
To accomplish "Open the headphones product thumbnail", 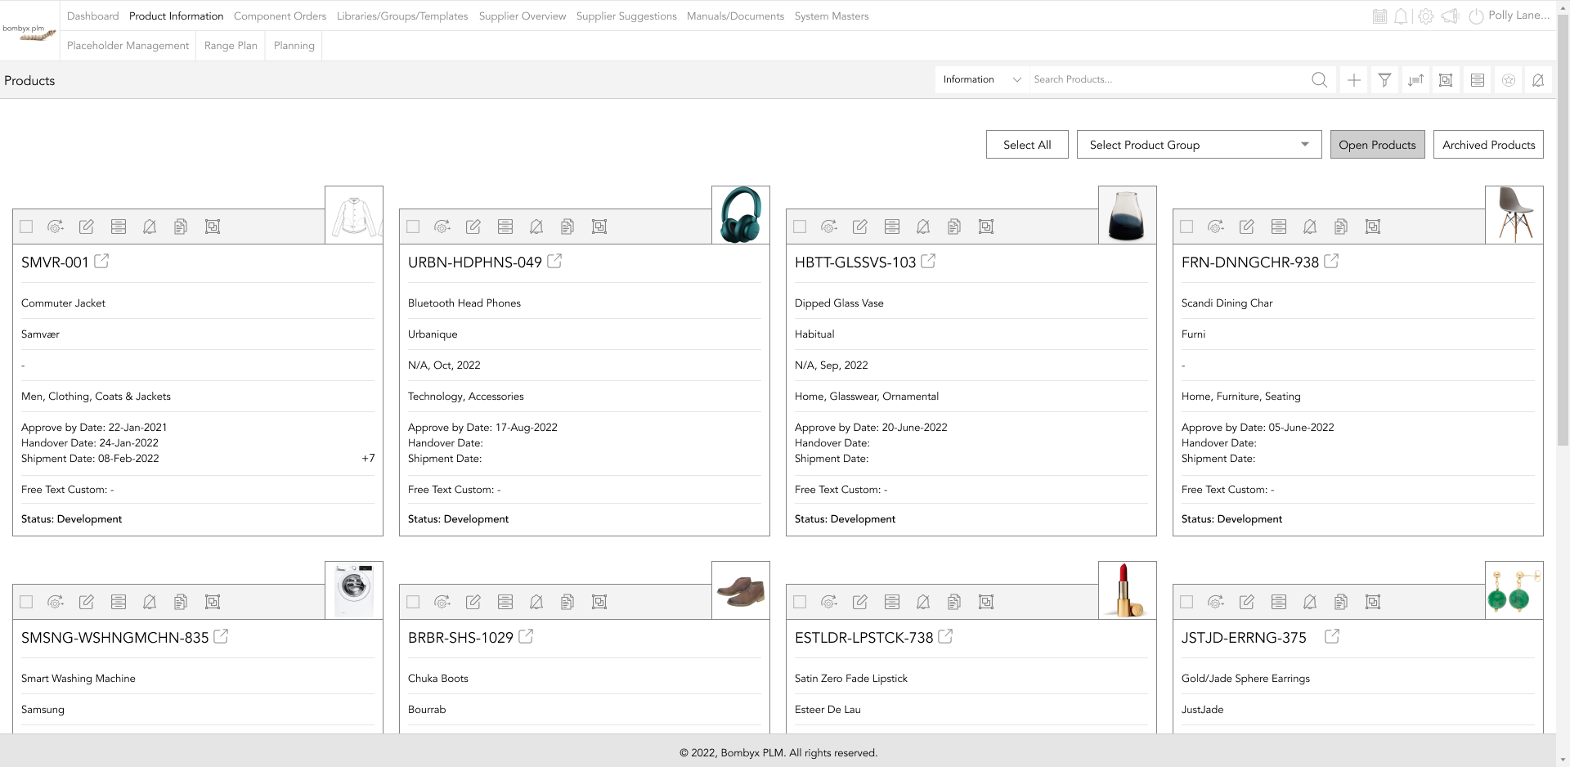I will click(741, 215).
